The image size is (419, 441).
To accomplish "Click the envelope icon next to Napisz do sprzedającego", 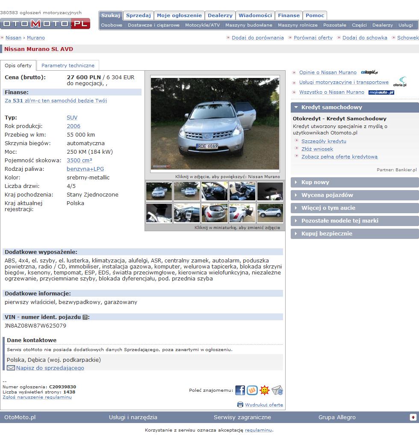I will [x=11, y=368].
